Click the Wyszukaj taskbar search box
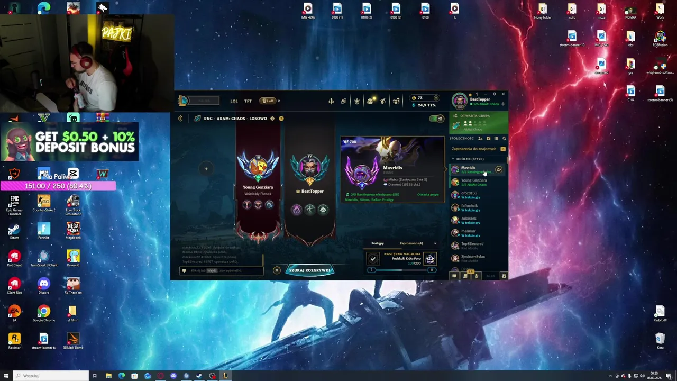This screenshot has width=677, height=381. (51, 376)
